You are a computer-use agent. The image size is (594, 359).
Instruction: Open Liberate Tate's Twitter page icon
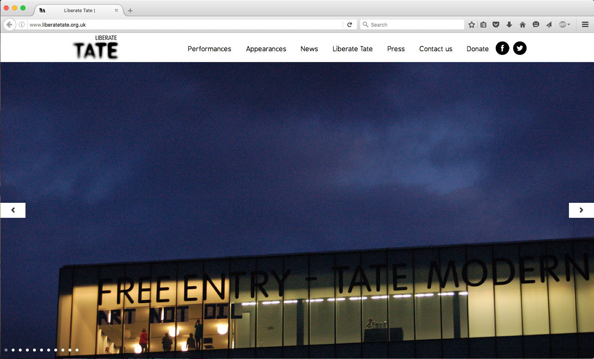tap(520, 48)
